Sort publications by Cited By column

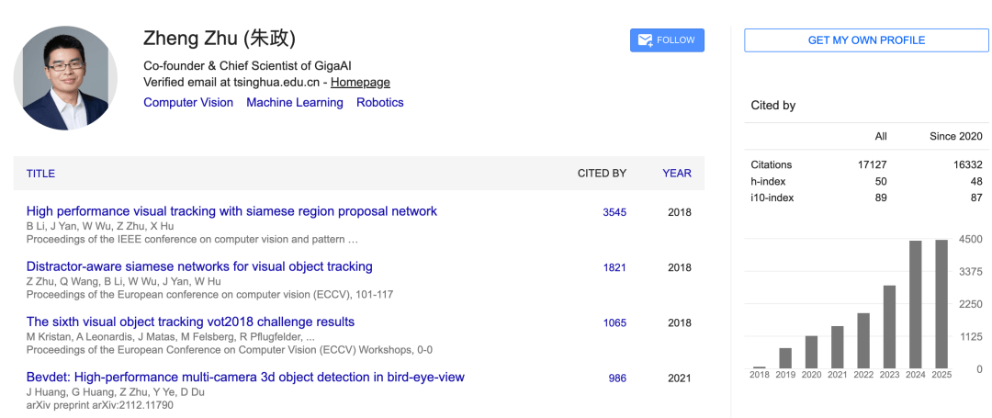[x=602, y=173]
